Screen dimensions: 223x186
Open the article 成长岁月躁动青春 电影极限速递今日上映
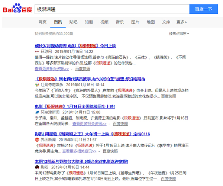coord(75,46)
